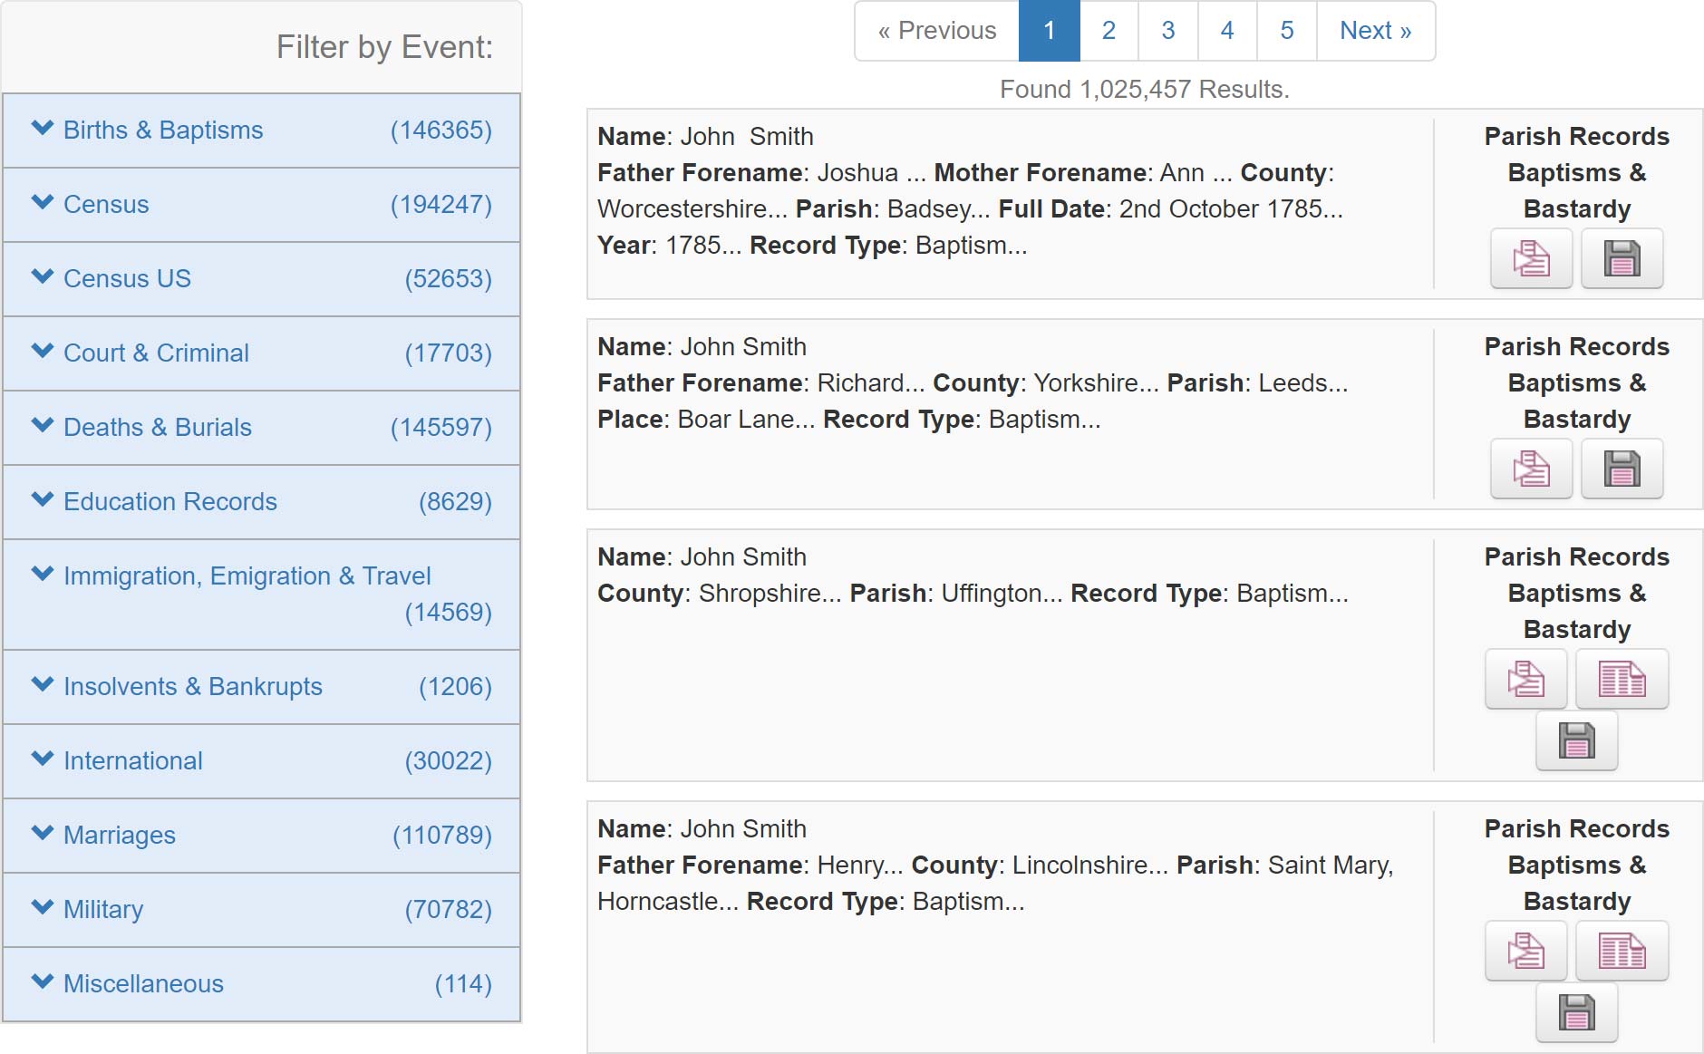This screenshot has width=1704, height=1054.
Task: Expand the Miscellaneous filter chevron
Action: click(x=43, y=981)
